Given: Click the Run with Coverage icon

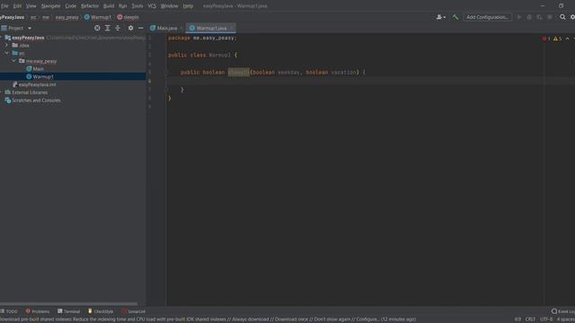Looking at the screenshot, I should point(539,17).
